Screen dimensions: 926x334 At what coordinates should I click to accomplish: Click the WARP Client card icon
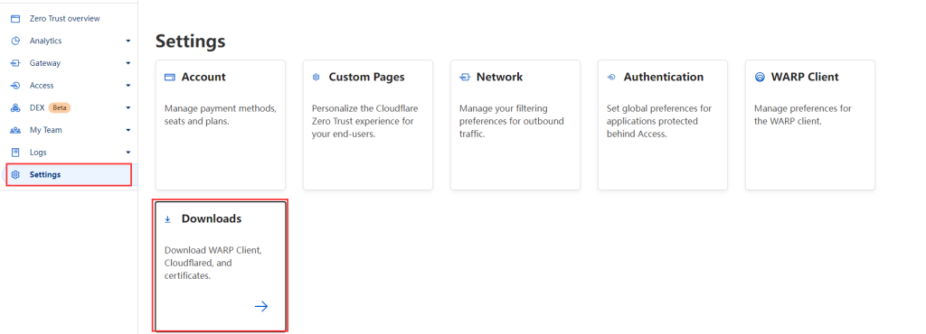click(760, 77)
